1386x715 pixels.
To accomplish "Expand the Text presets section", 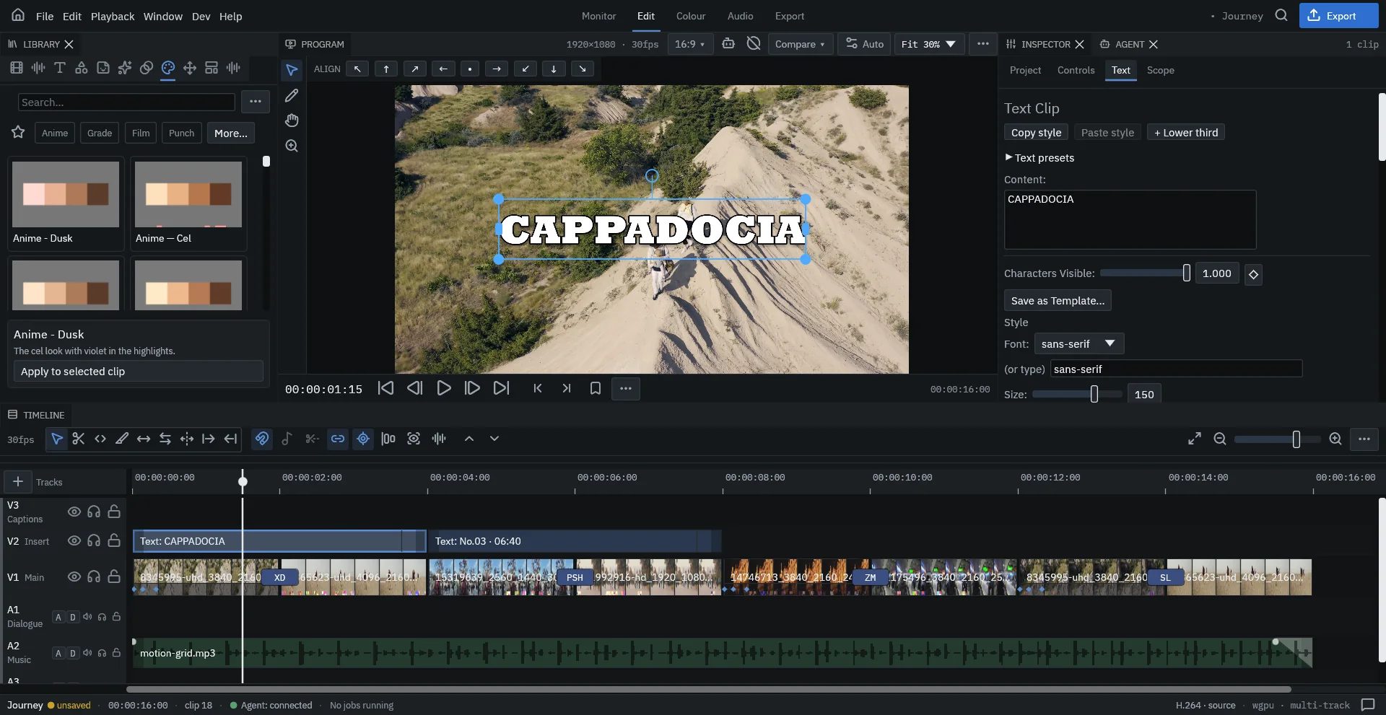I will tap(1039, 157).
